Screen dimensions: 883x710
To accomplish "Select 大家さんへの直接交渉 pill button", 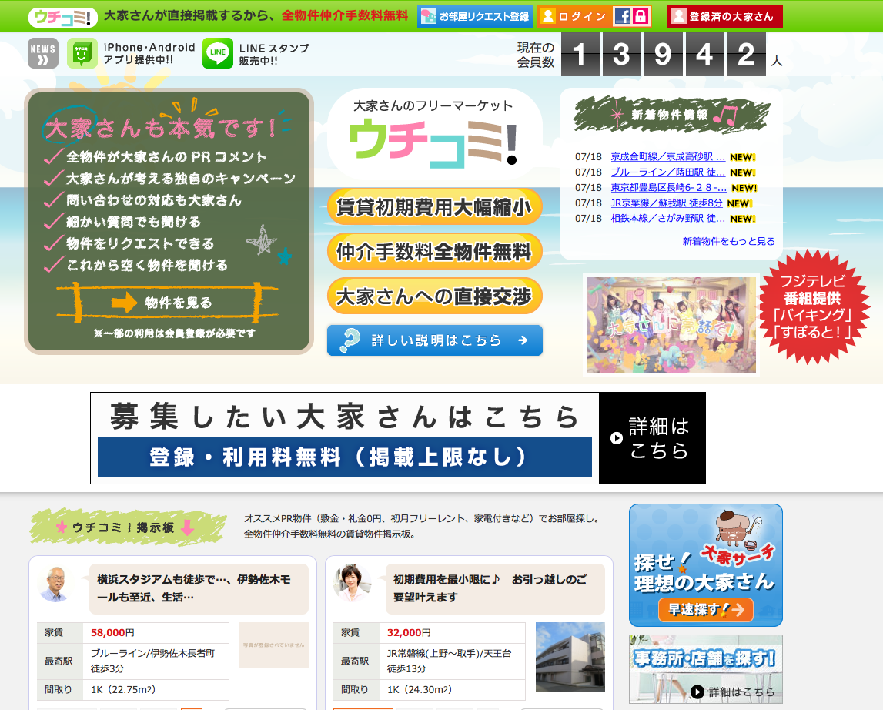I will point(434,296).
